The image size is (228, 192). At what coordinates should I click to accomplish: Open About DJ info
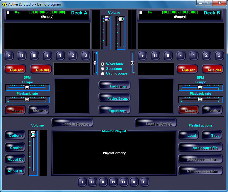click(x=15, y=159)
